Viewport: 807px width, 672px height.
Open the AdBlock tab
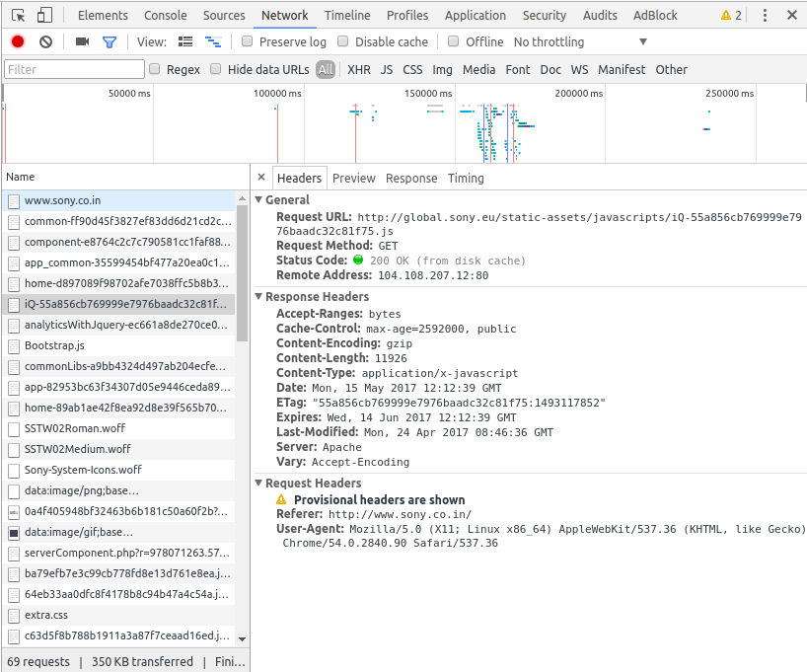click(655, 16)
